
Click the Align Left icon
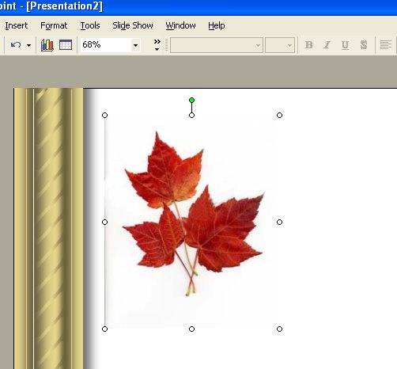pos(385,45)
